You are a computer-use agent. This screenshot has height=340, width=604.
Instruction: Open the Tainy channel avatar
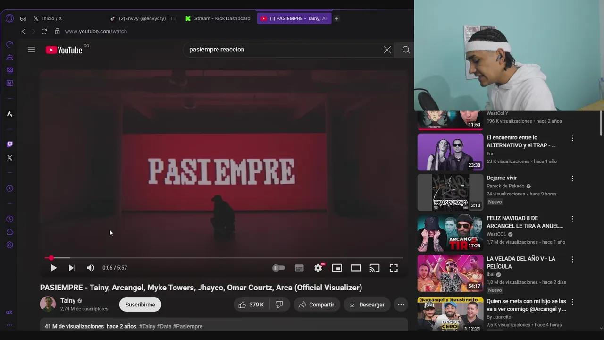point(48,304)
